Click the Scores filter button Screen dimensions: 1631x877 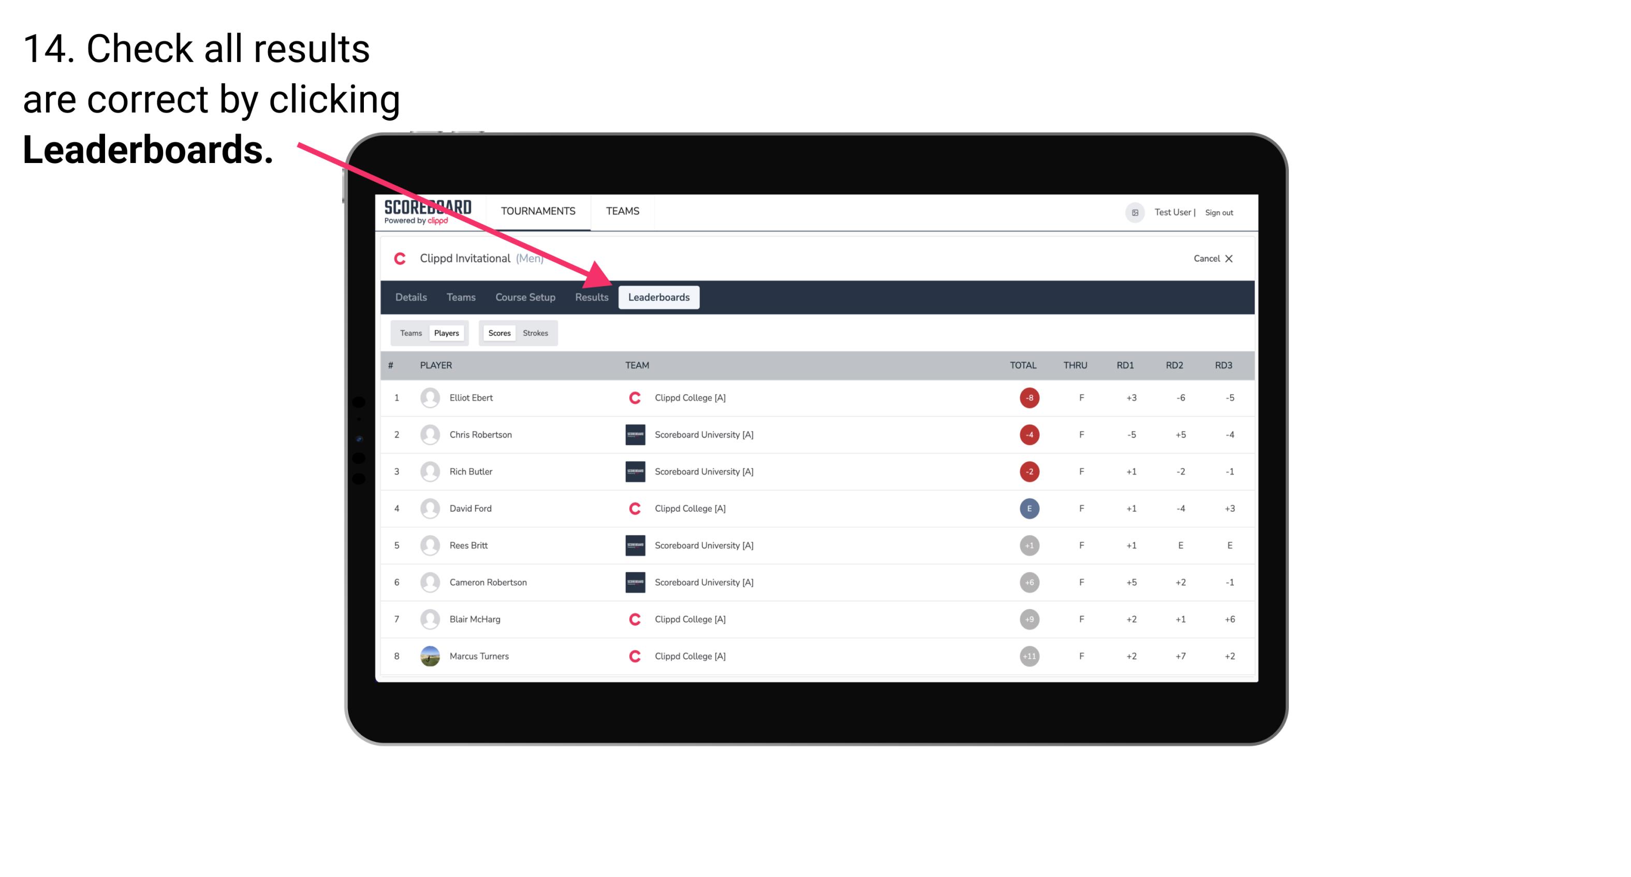499,333
